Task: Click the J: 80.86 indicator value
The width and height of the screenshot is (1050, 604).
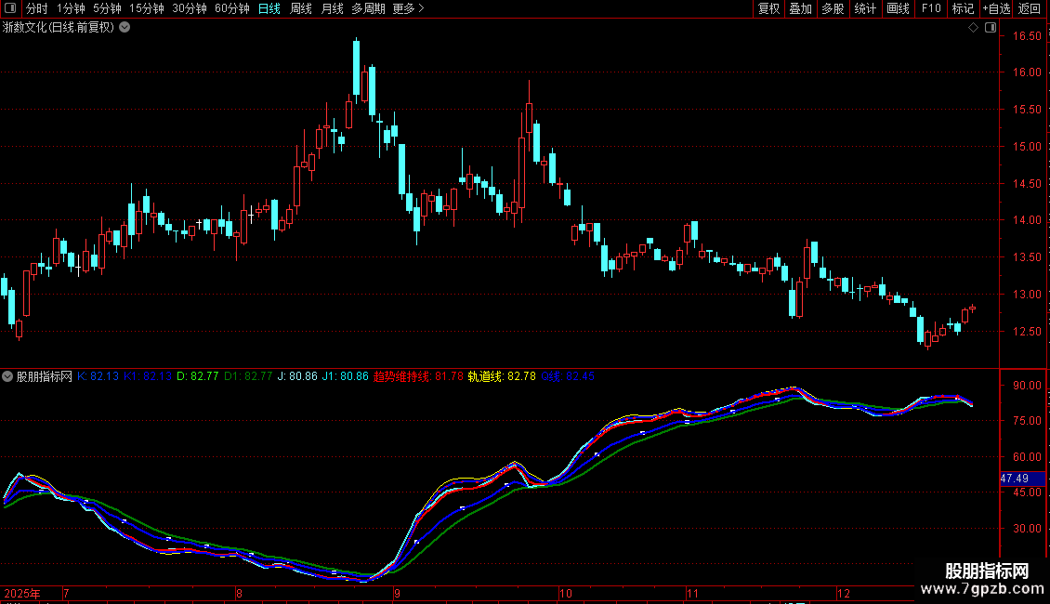Action: (x=297, y=376)
